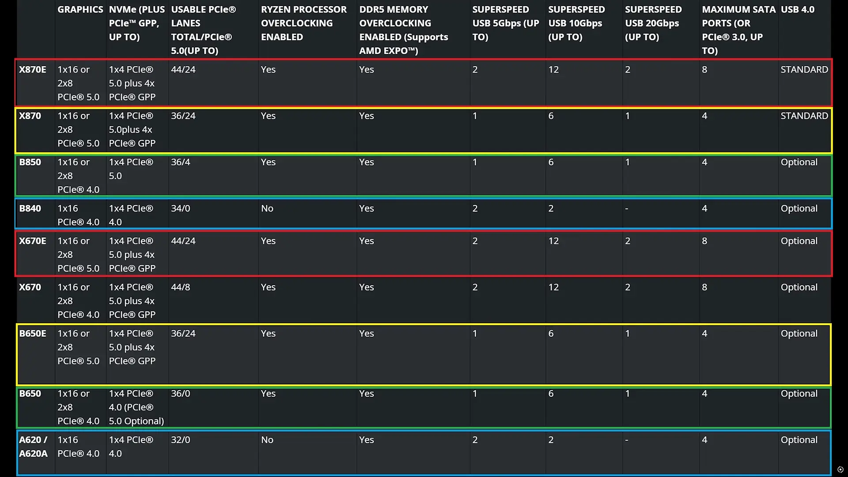Click the 32/0 lanes value in A620 row

pos(181,440)
